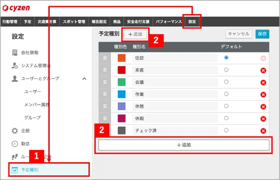Click the 勤怠 clock icon

click(15, 144)
